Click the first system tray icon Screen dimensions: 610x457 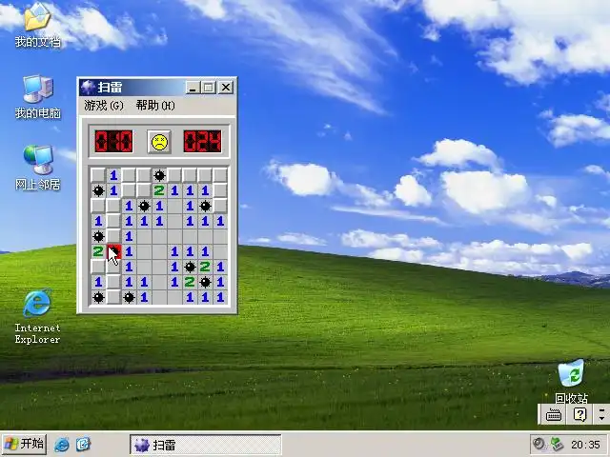(x=539, y=444)
